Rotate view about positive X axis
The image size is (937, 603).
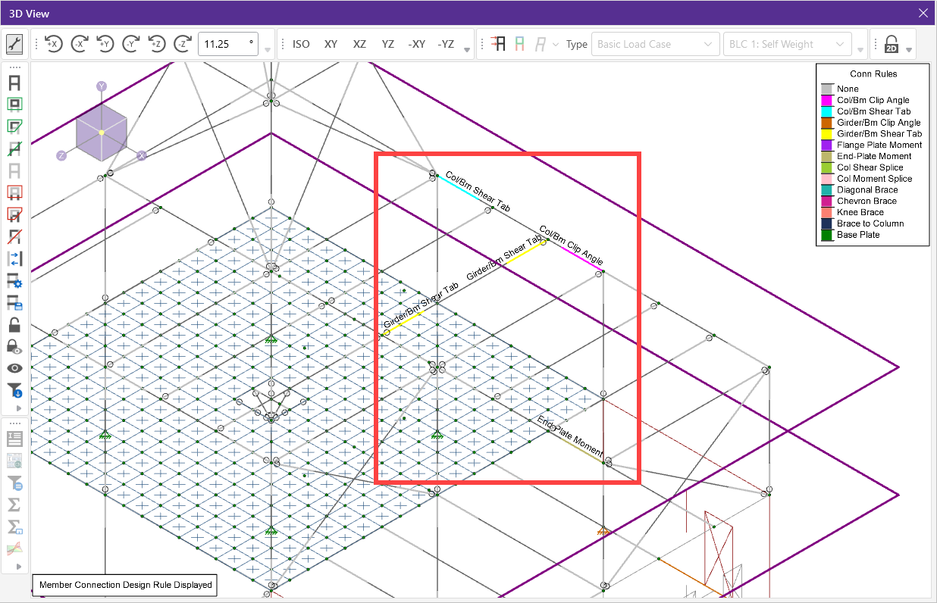(x=53, y=44)
